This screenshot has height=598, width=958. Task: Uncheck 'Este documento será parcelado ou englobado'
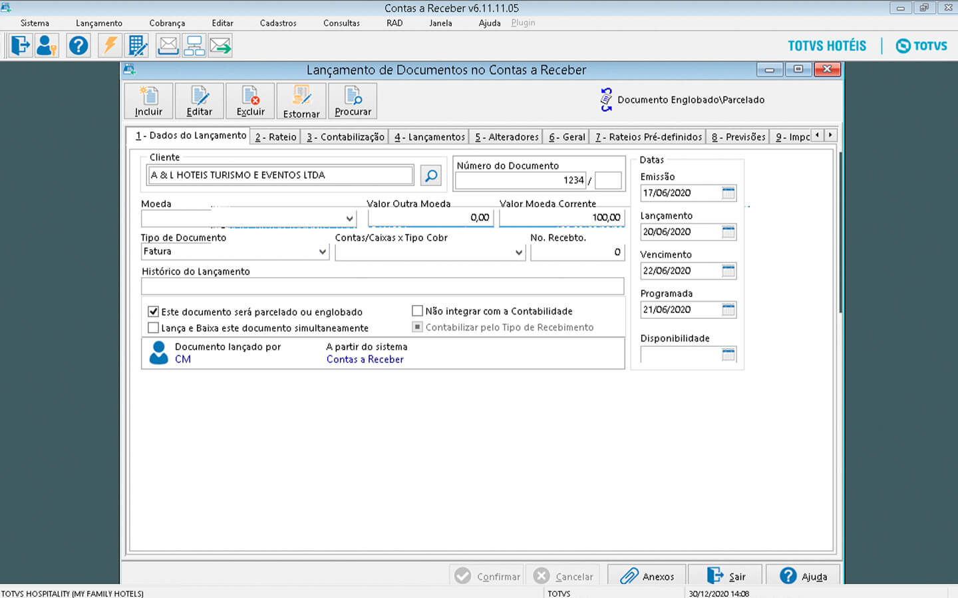[154, 312]
